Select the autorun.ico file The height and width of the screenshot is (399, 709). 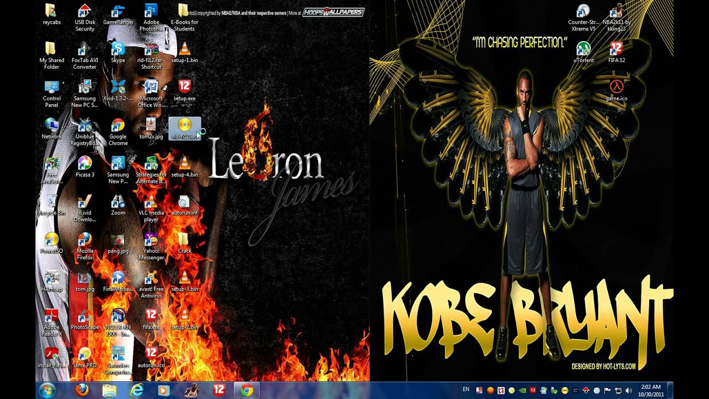tap(151, 358)
